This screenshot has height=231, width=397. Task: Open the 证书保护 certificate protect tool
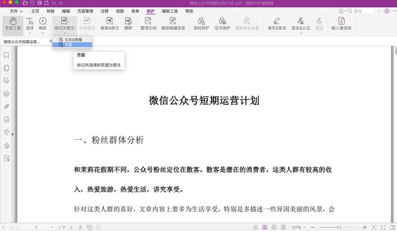(x=222, y=24)
